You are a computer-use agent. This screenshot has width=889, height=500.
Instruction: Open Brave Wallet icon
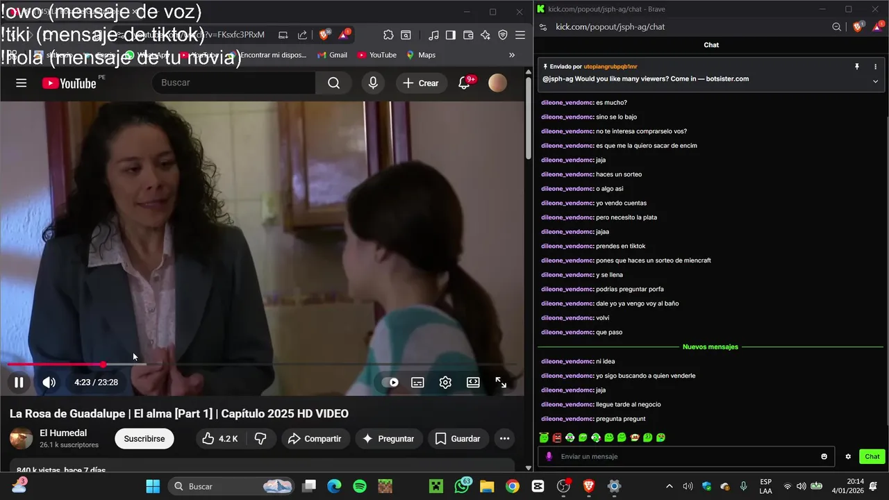click(x=468, y=35)
